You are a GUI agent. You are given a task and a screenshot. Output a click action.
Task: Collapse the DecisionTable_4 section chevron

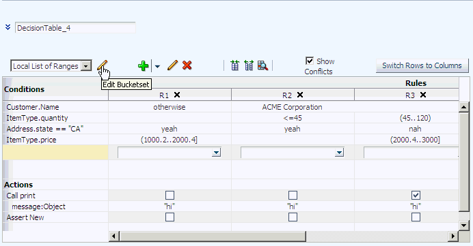point(8,27)
